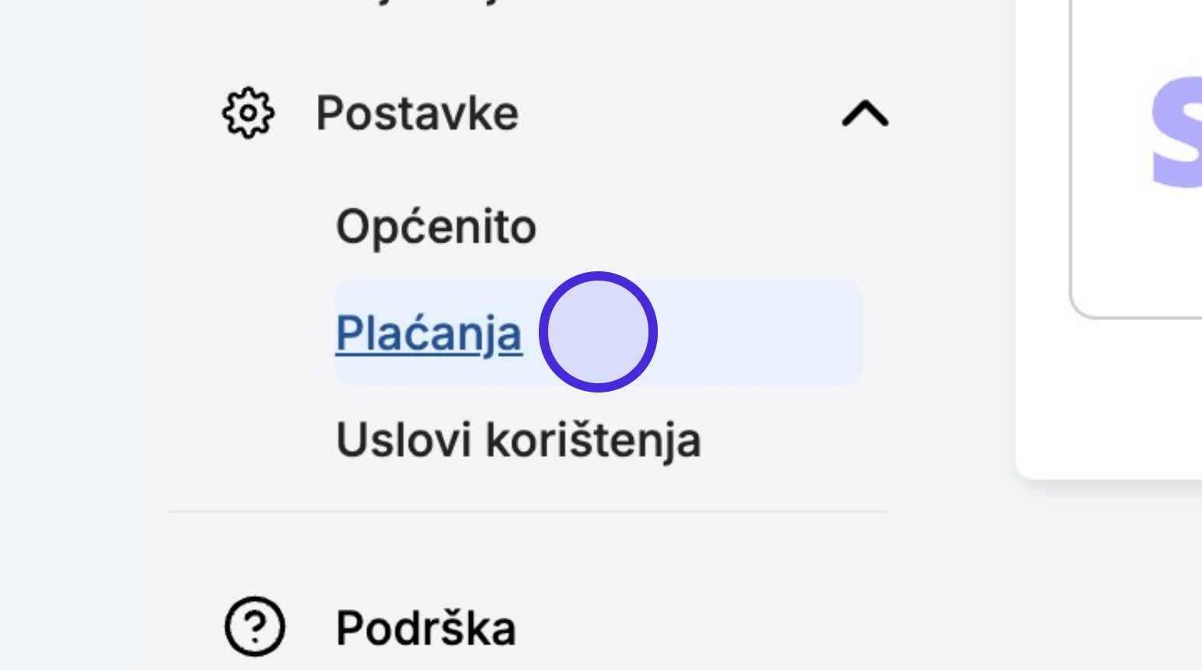Click the Postavke menu label

(x=417, y=113)
